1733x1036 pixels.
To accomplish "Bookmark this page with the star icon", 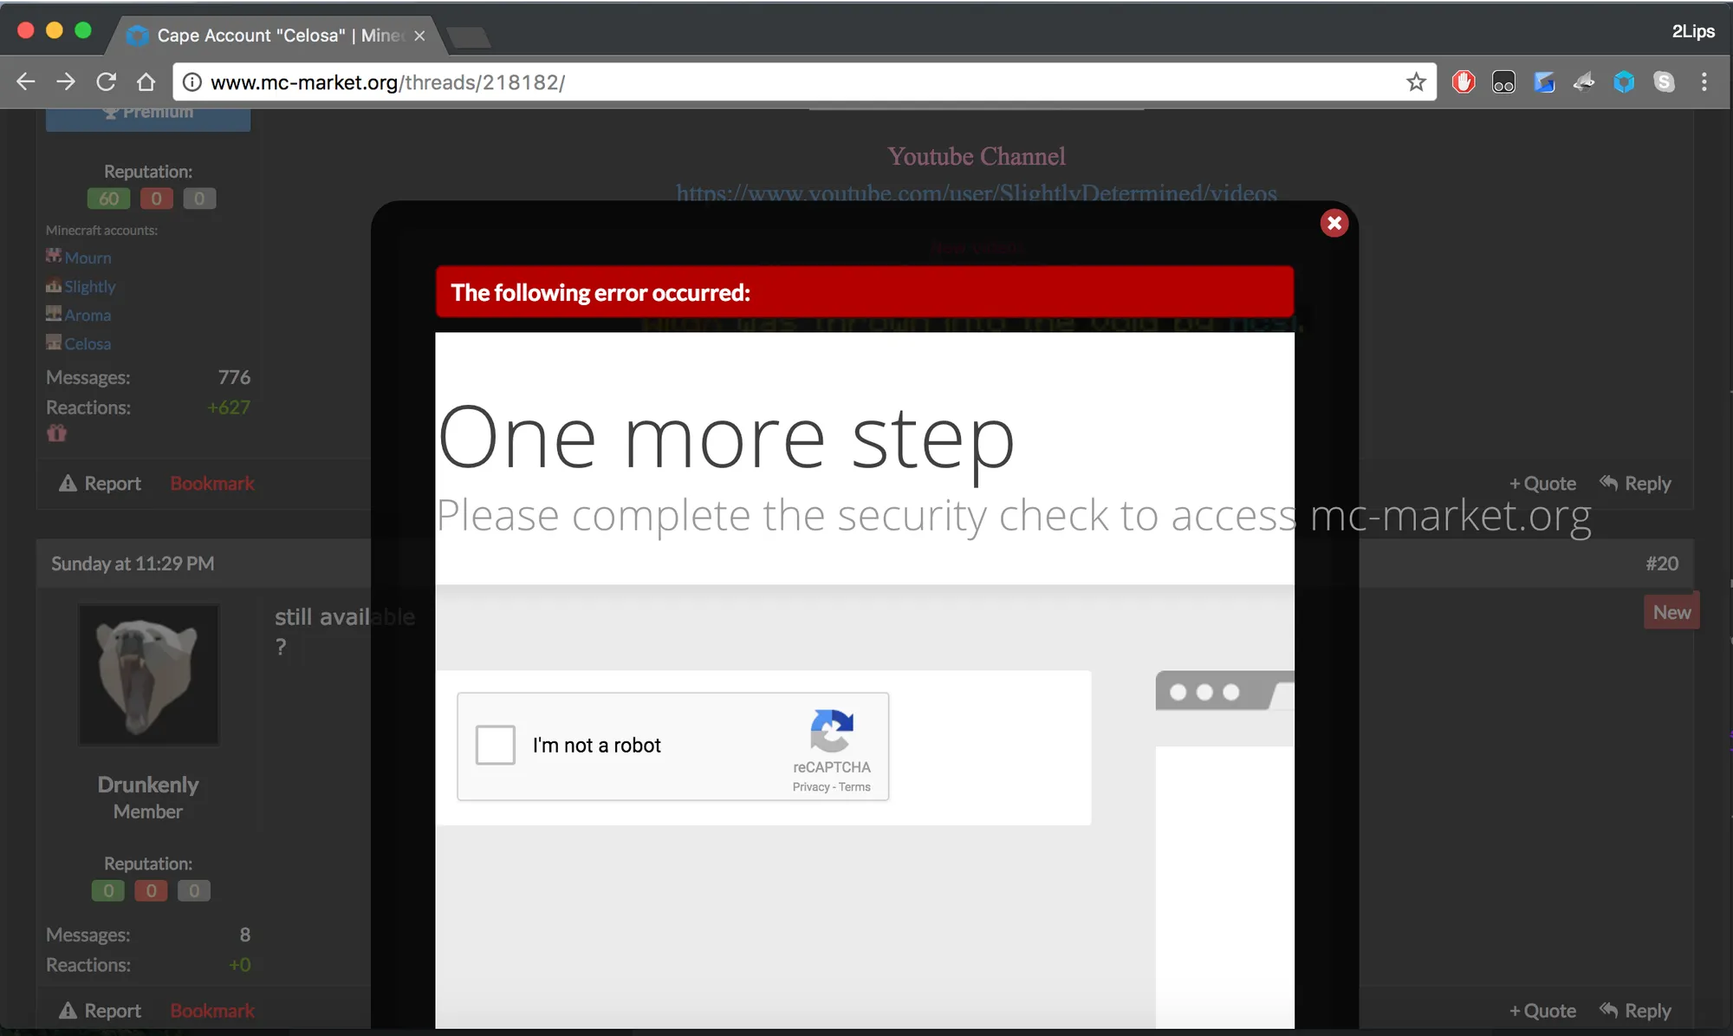I will tap(1416, 82).
